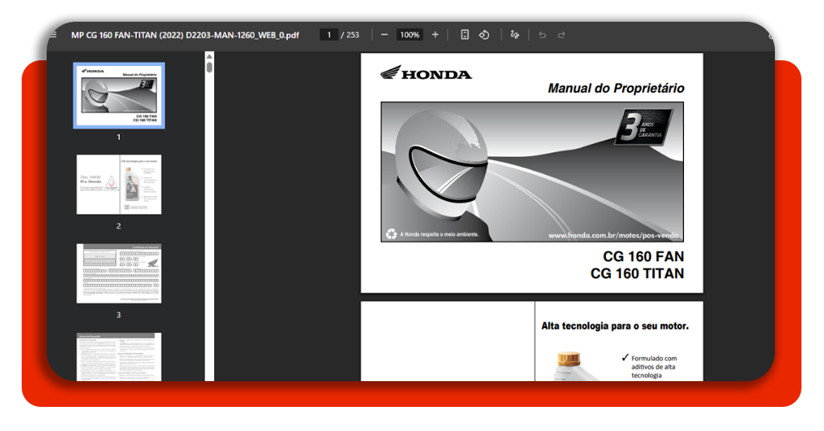Click the '/ 253' total pages text

coord(350,35)
